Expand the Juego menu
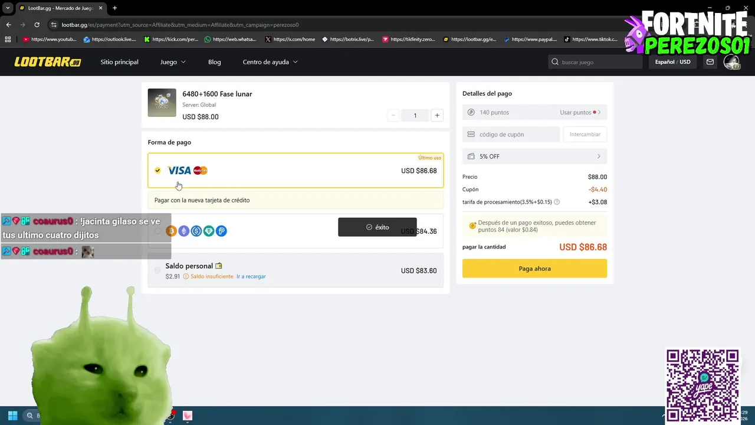 (173, 62)
